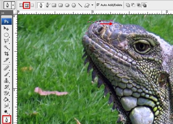The height and width of the screenshot is (124, 173).
Task: Select the Custom Shape tool
Action: click(x=87, y=5)
